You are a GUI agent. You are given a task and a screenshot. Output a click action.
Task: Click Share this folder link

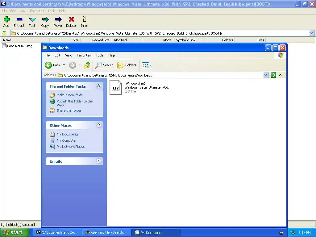click(x=69, y=110)
